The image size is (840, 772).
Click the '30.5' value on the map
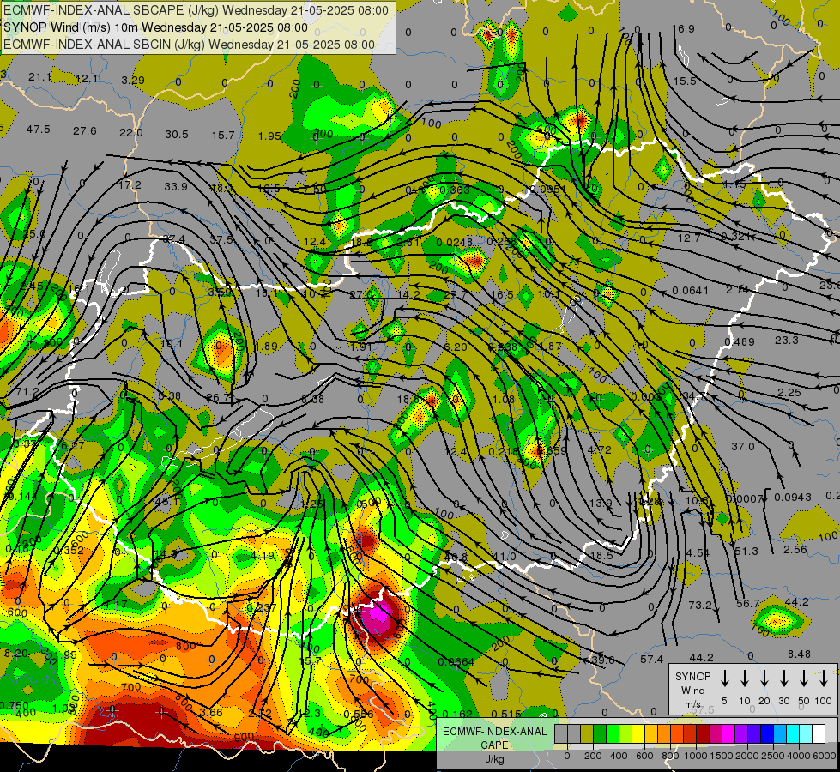tap(176, 134)
